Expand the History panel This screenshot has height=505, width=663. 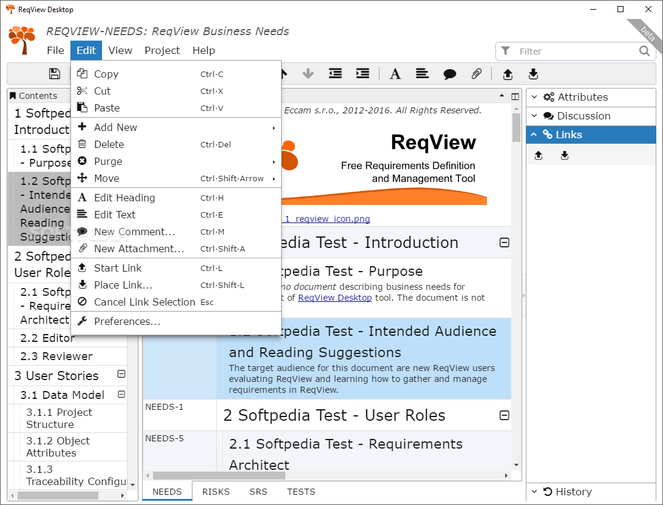(591, 492)
